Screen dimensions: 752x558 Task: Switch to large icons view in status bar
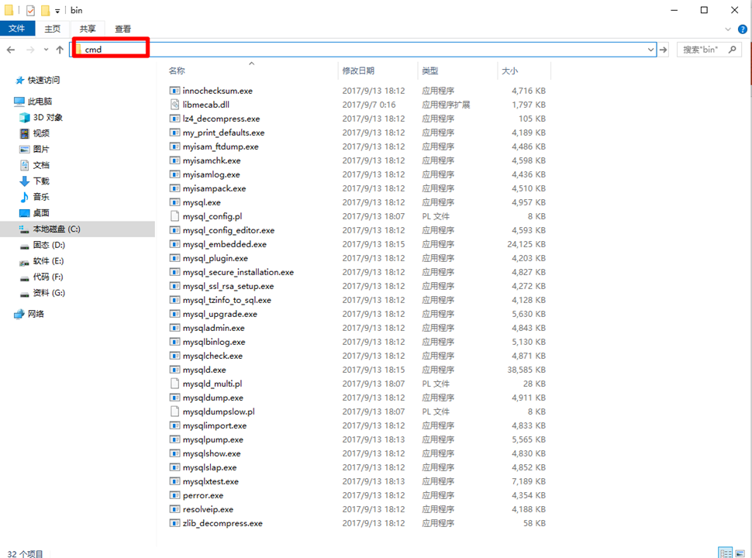pos(740,553)
